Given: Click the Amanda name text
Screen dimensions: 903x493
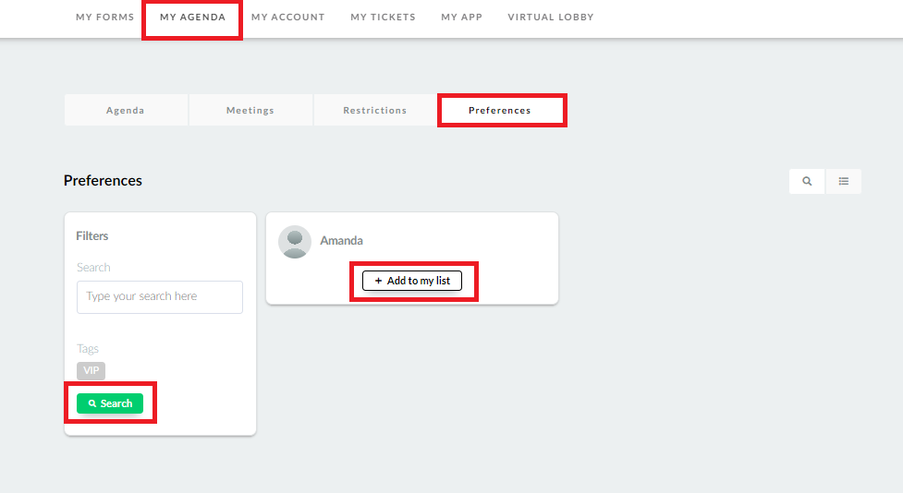Looking at the screenshot, I should click(341, 240).
